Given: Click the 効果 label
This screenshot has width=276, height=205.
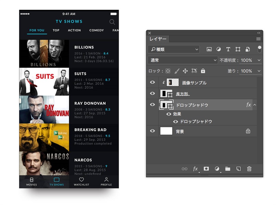Looking at the screenshot, I should pos(177,114).
